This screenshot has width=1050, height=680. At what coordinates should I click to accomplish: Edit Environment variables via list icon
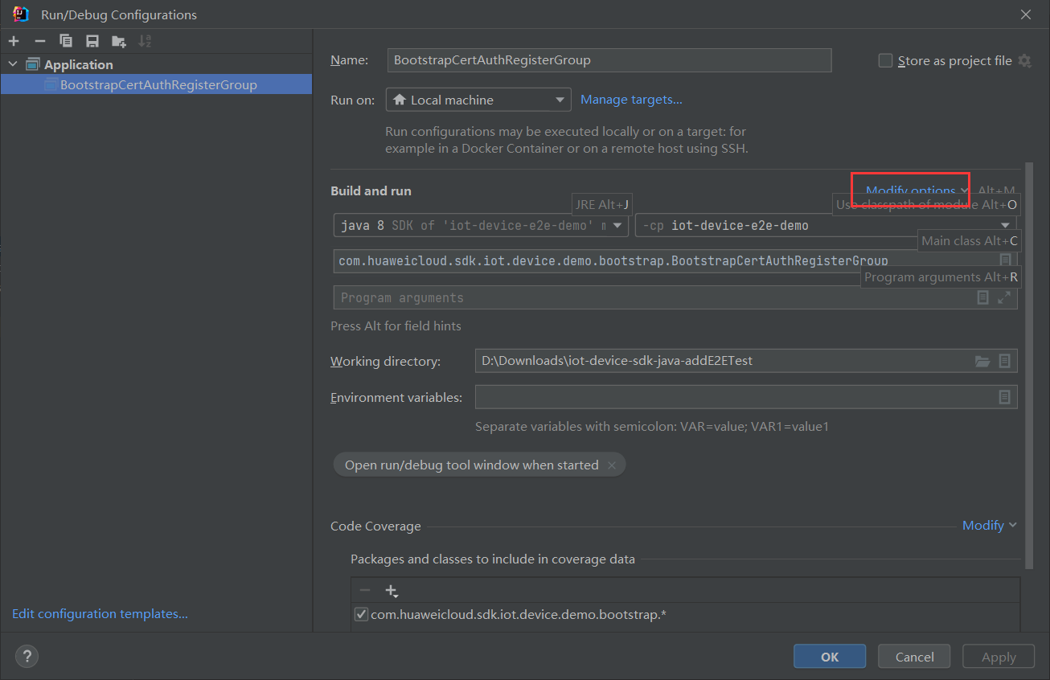tap(1005, 397)
